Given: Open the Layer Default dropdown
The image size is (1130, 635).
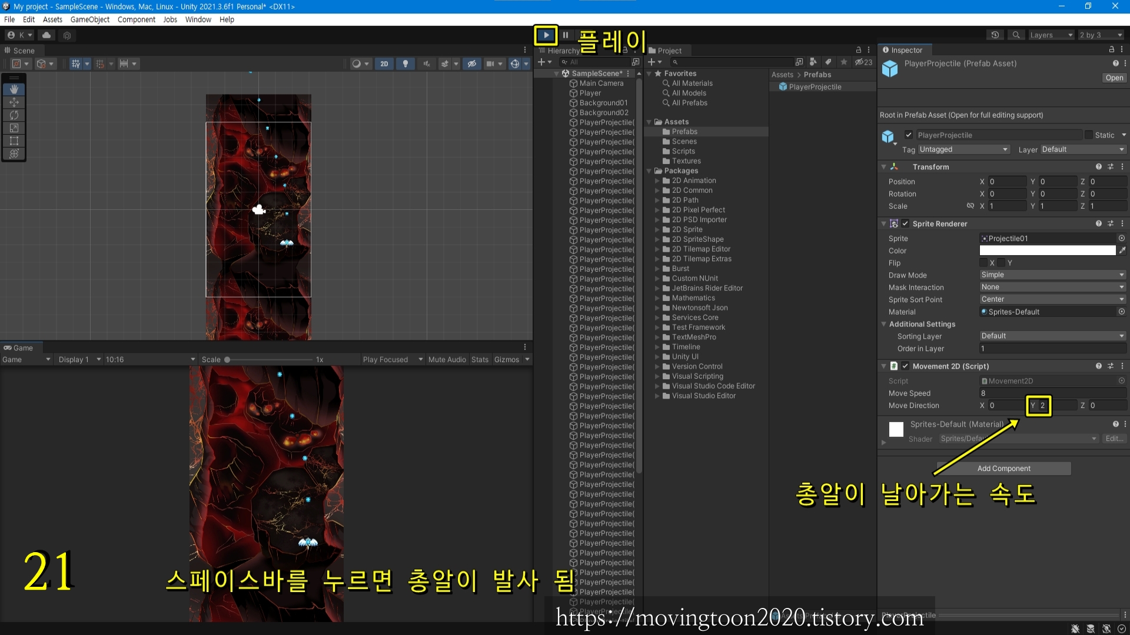Looking at the screenshot, I should coord(1083,149).
